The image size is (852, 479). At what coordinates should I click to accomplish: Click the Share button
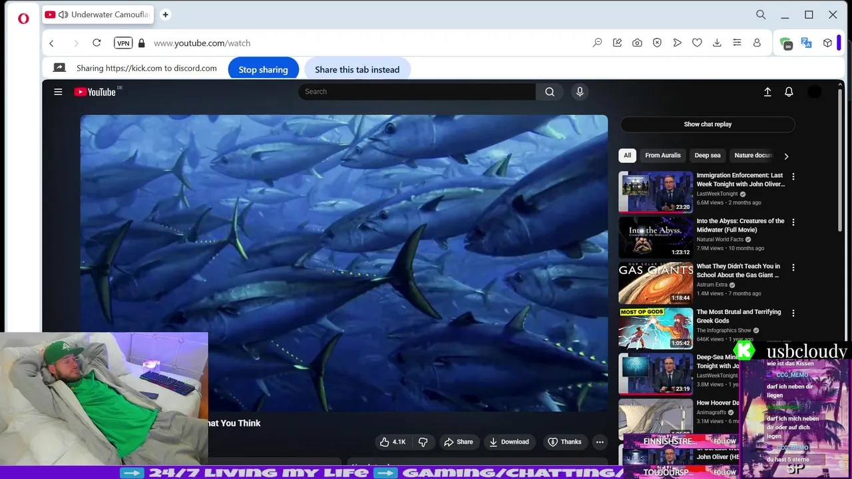click(x=459, y=442)
